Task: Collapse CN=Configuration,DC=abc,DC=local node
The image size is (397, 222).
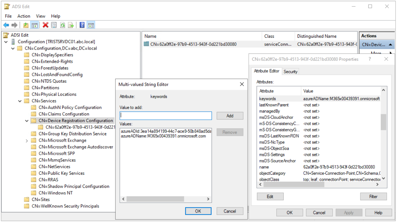Action: (x=13, y=48)
